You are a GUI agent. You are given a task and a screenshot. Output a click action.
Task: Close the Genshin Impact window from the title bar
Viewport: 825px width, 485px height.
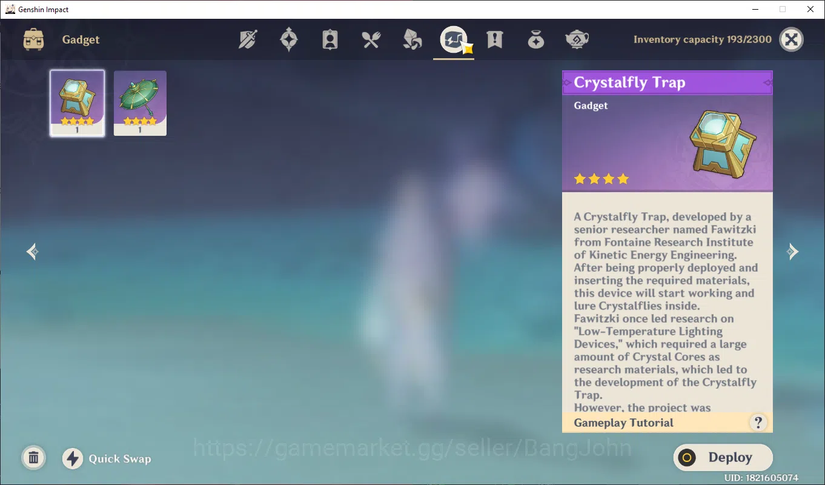point(810,9)
